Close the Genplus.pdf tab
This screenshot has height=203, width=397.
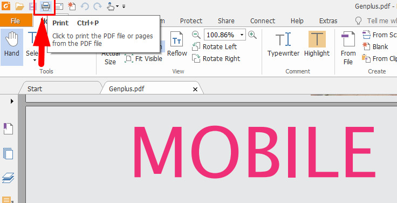pos(195,89)
